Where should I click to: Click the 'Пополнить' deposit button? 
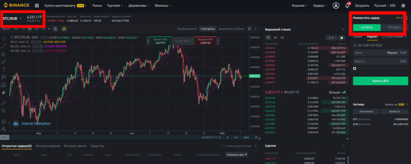366,111
